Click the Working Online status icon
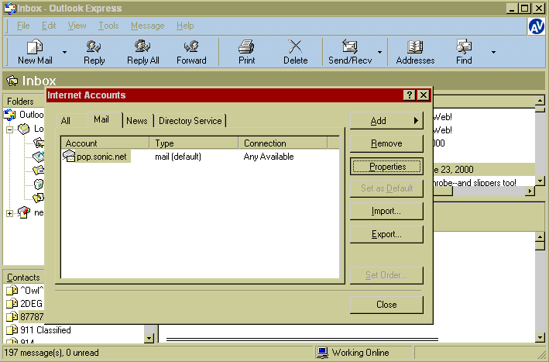This screenshot has width=549, height=362. (322, 353)
